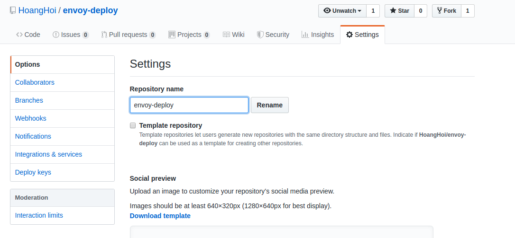The width and height of the screenshot is (515, 238).
Task: Click the Pull requests tab icon
Action: pyautogui.click(x=104, y=35)
